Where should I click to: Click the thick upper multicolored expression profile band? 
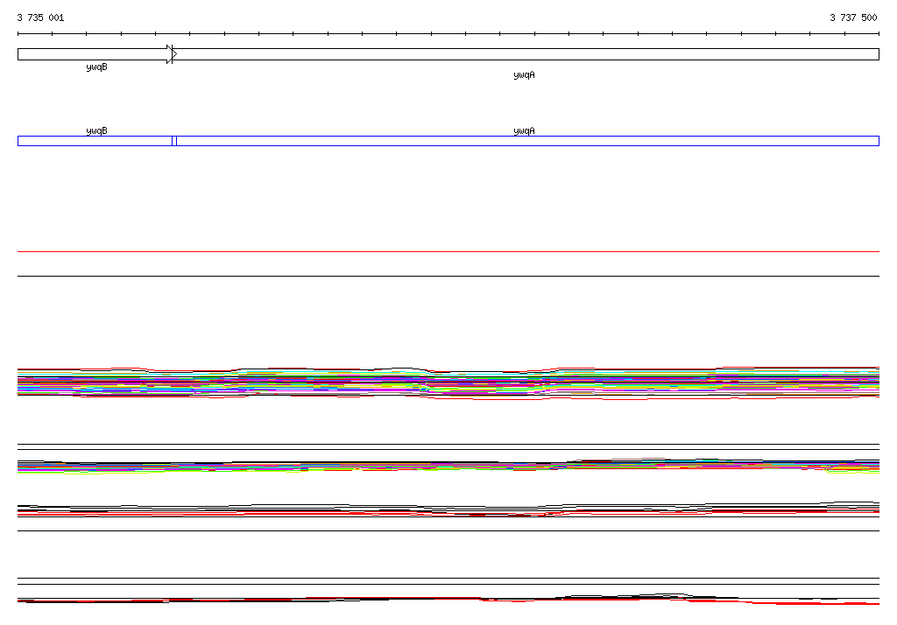point(448,383)
